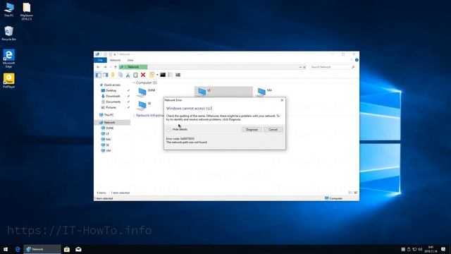Select LE under Network in navigation pane
Image resolution: width=451 pixels, height=254 pixels.
click(x=107, y=134)
